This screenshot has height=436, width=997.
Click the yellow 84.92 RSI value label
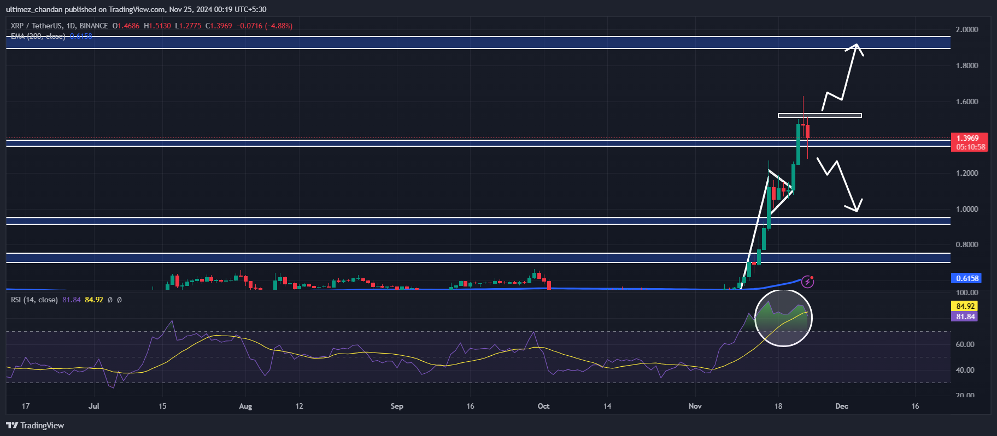coord(965,306)
